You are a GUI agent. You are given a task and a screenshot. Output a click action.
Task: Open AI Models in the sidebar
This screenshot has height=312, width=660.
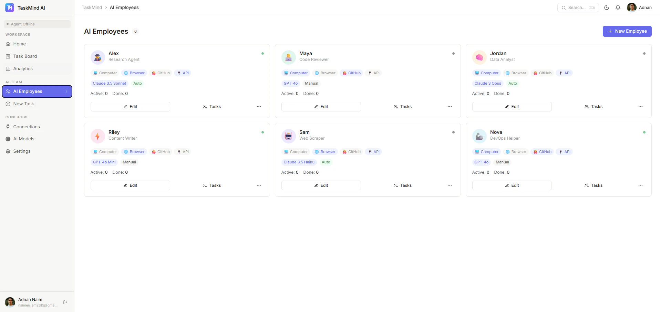37,139
